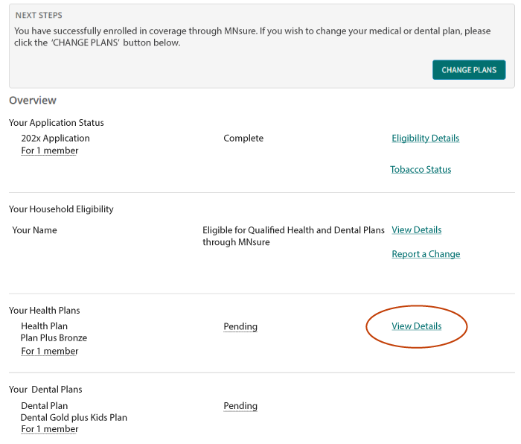View Details for Your Health Plans
The height and width of the screenshot is (444, 521).
click(416, 326)
